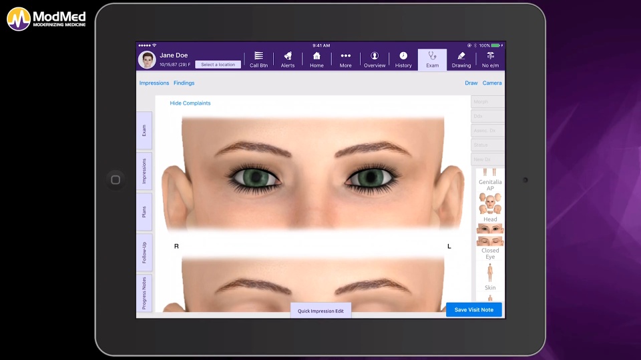
Task: Click the Camera link
Action: click(x=492, y=83)
